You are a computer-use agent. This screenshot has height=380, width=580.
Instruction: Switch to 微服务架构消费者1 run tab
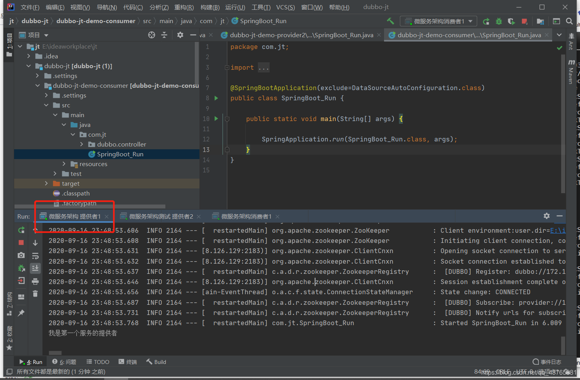(246, 216)
